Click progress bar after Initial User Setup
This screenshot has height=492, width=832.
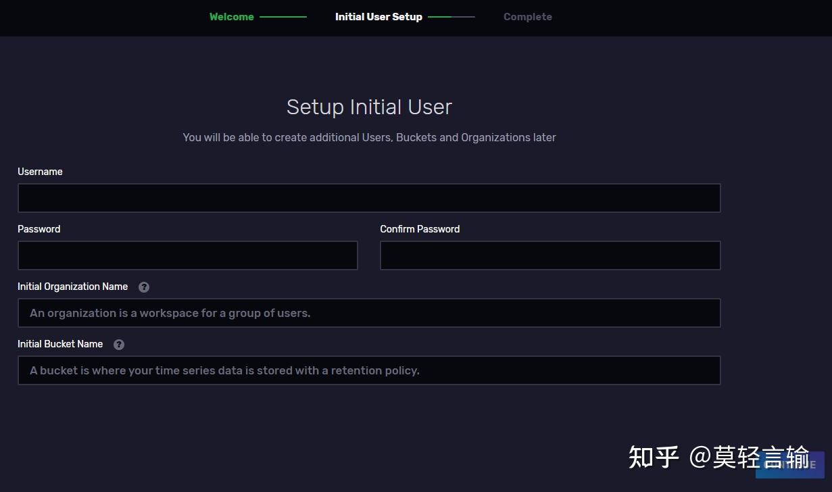pyautogui.click(x=451, y=17)
